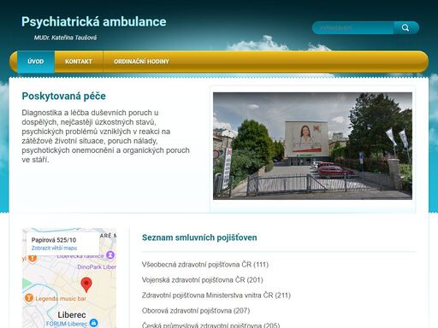The width and height of the screenshot is (438, 328).
Task: Click the building street photo
Action: click(x=312, y=146)
